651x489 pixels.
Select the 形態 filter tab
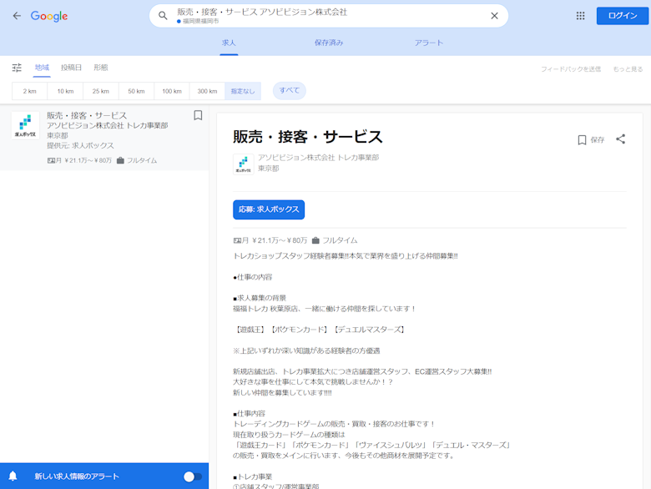(x=101, y=68)
